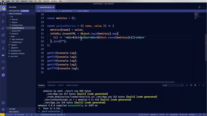Kill terminal with trash icon
The image size is (207, 116).
195,85
